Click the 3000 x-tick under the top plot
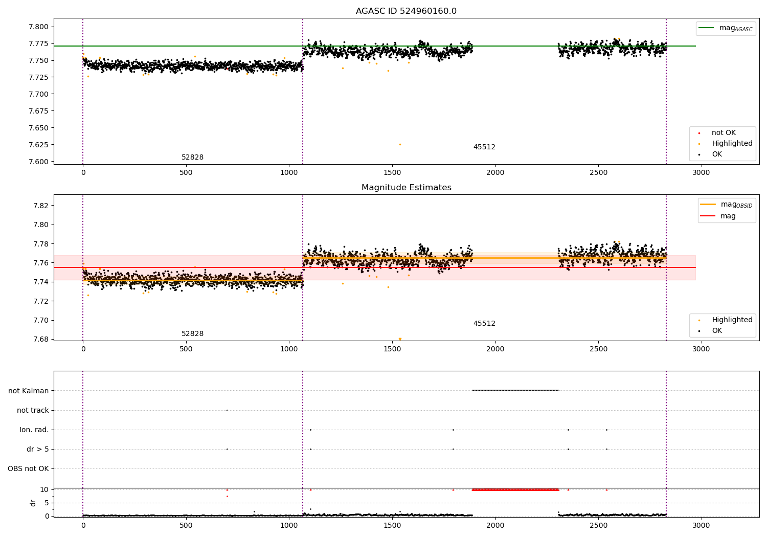The height and width of the screenshot is (537, 767). point(701,173)
